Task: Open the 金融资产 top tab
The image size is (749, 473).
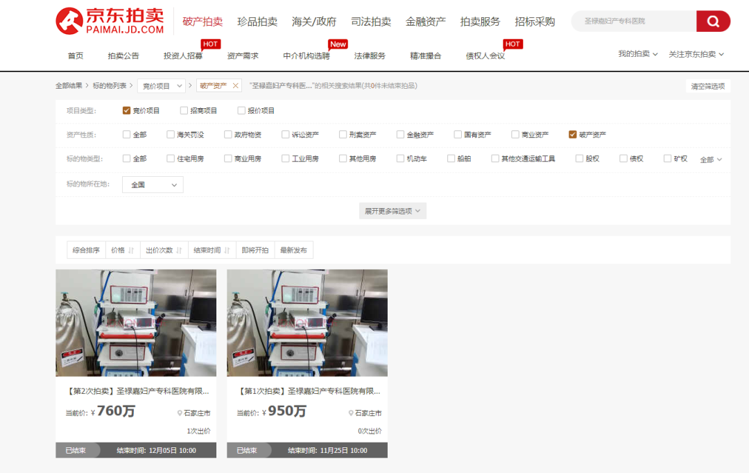Action: [426, 21]
